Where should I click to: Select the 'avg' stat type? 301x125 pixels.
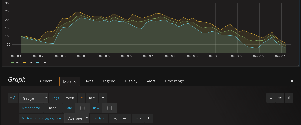coord(114,118)
